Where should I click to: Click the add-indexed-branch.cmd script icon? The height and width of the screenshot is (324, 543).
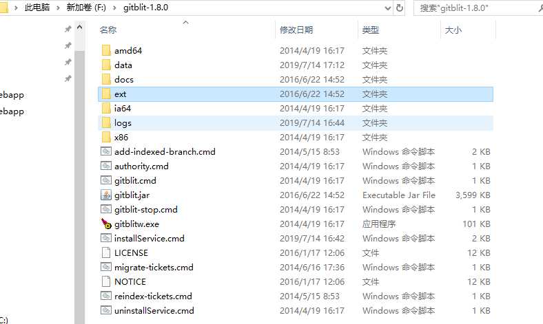pos(106,151)
